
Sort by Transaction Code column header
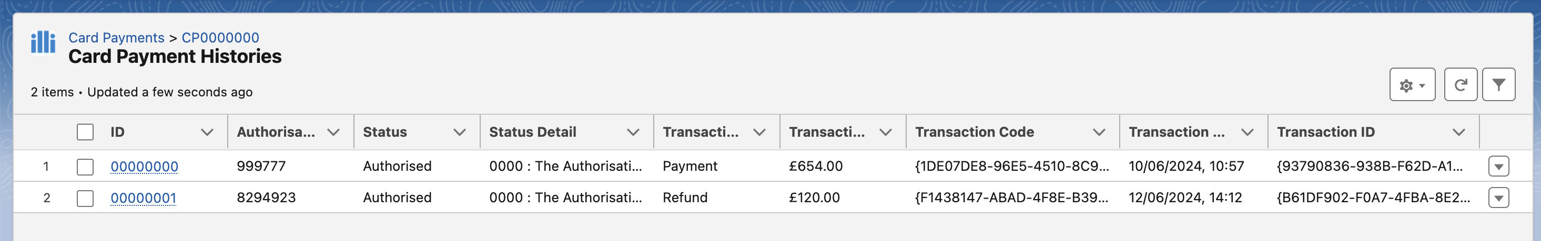[974, 133]
